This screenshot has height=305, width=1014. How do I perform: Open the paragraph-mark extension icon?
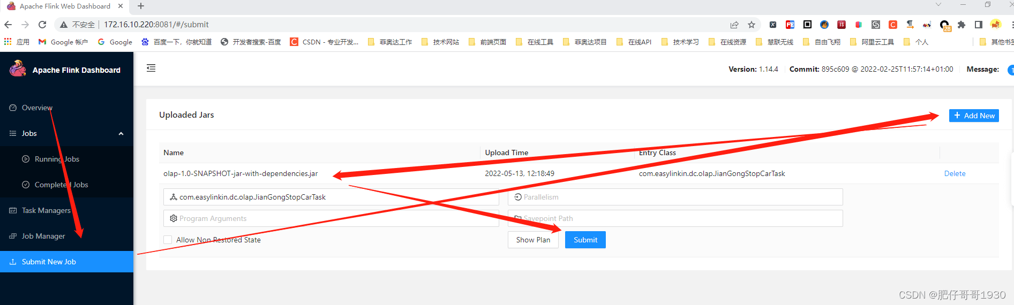click(910, 25)
